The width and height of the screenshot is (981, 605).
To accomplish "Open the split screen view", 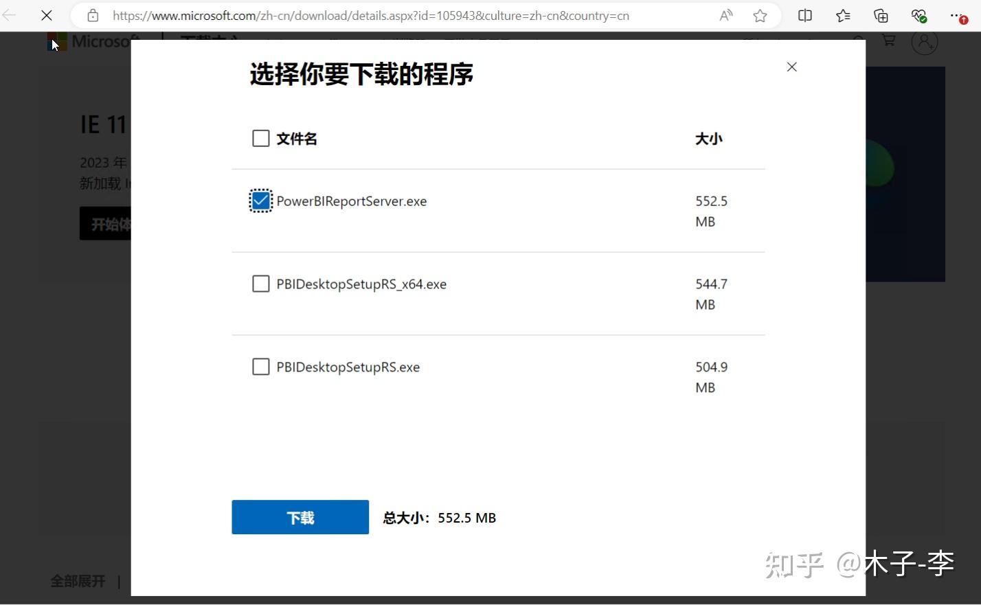I will tap(805, 15).
